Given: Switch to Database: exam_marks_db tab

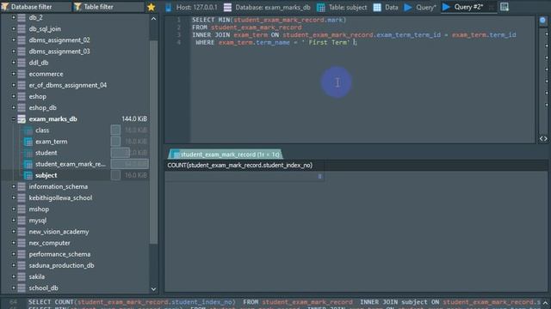Looking at the screenshot, I should click(268, 7).
